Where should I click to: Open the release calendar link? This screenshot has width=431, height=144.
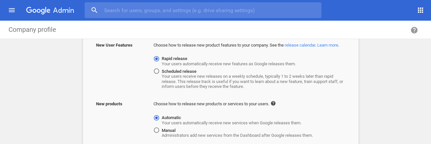[300, 45]
